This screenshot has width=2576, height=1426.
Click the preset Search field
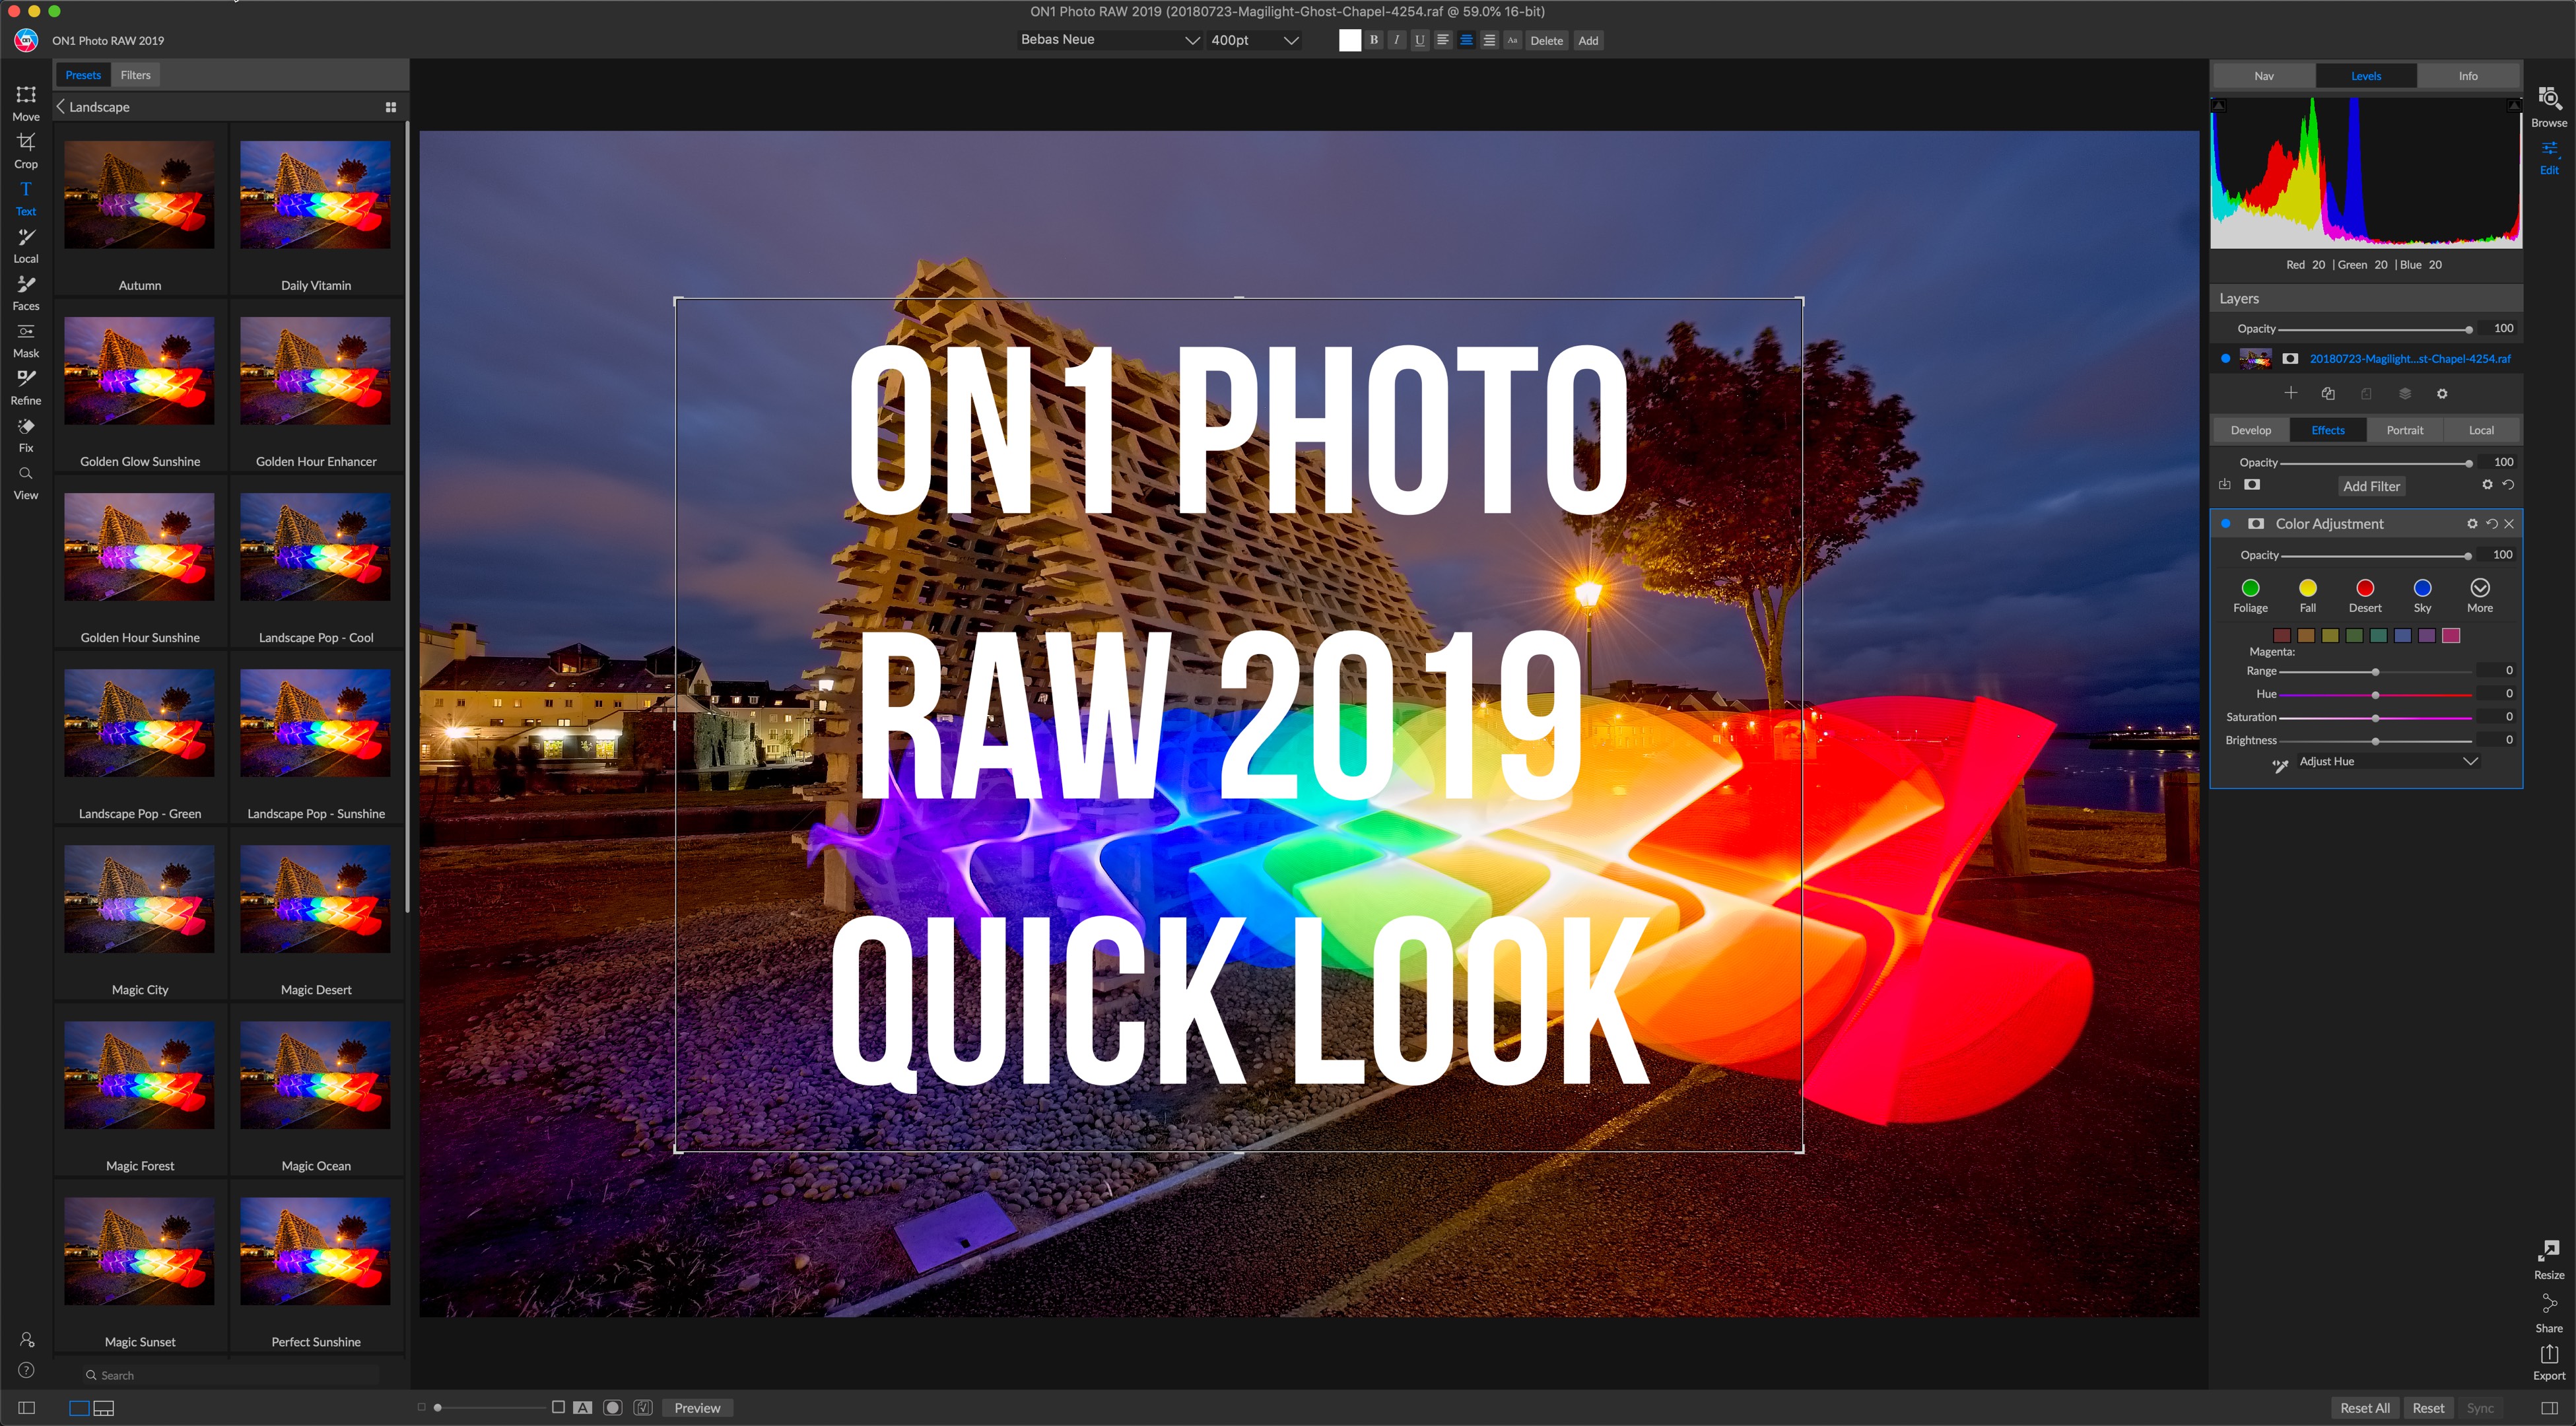(230, 1375)
